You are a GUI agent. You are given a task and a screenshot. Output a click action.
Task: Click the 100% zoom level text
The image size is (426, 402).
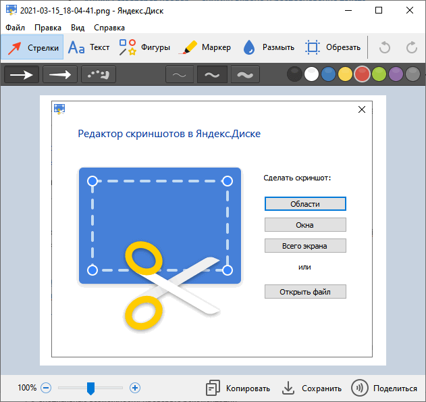27,388
